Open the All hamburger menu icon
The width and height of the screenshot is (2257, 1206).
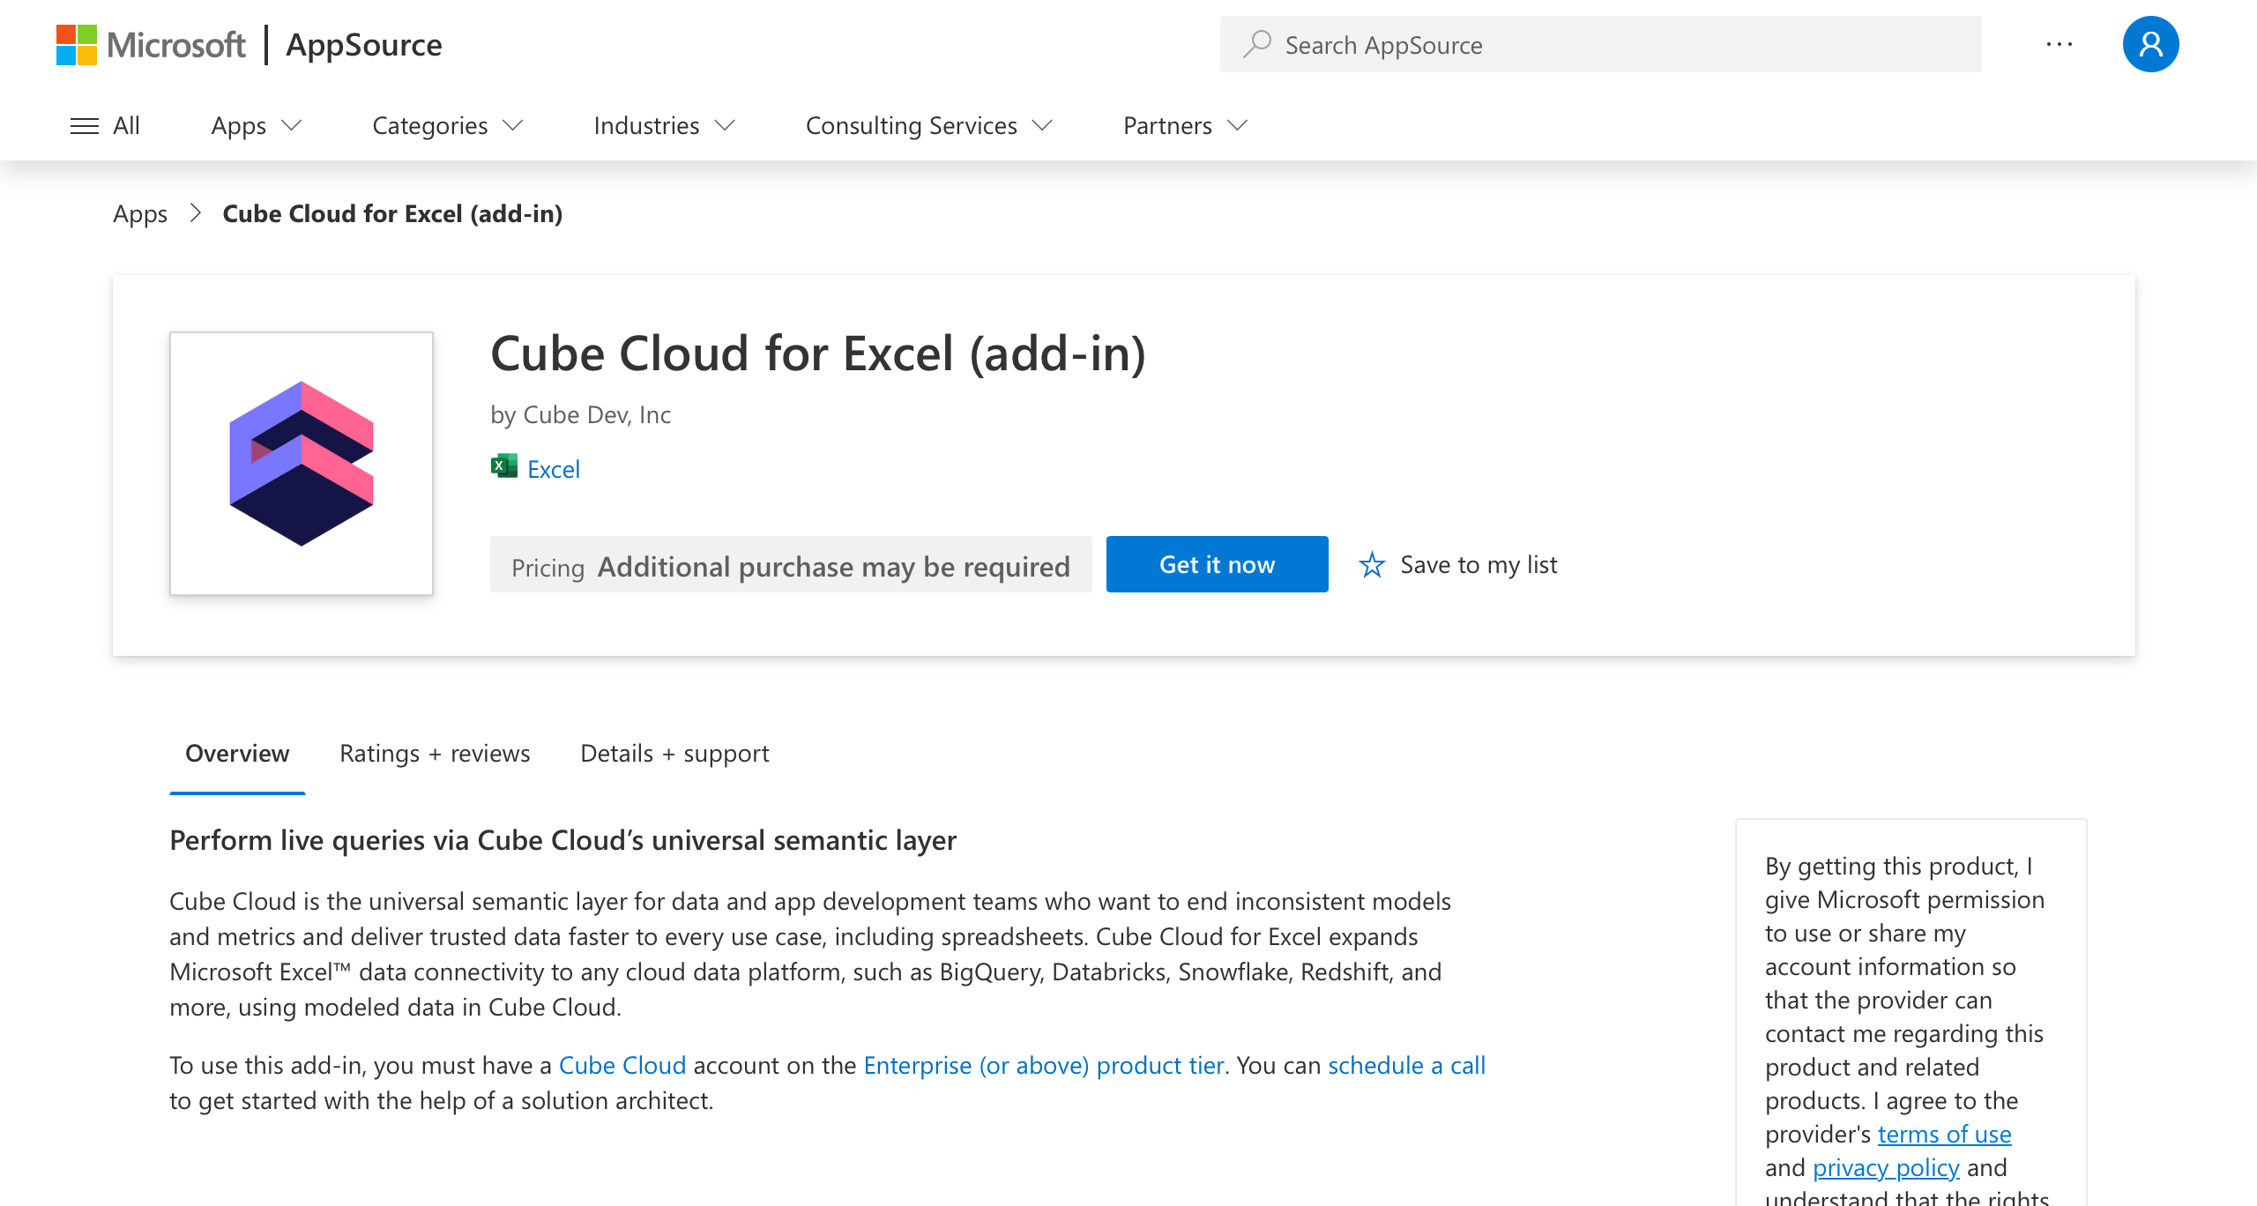(x=85, y=126)
